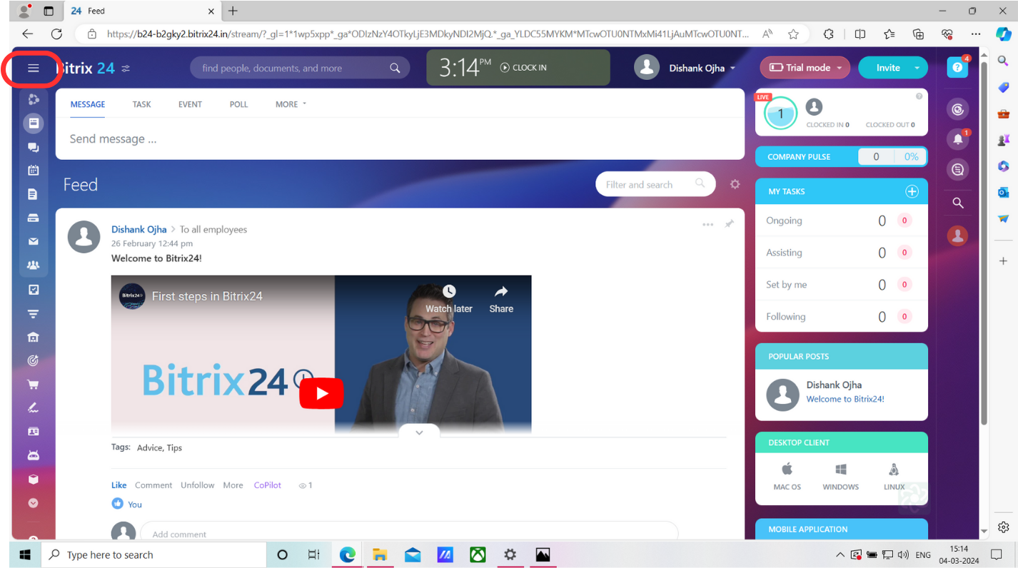The image size is (1018, 568).
Task: Open the MORE dropdown in post composer
Action: [291, 104]
